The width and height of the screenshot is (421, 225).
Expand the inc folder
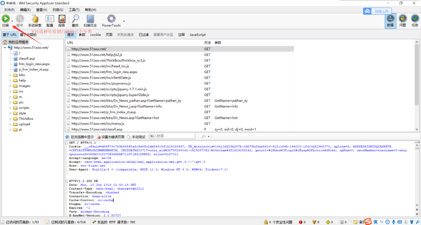(10, 91)
